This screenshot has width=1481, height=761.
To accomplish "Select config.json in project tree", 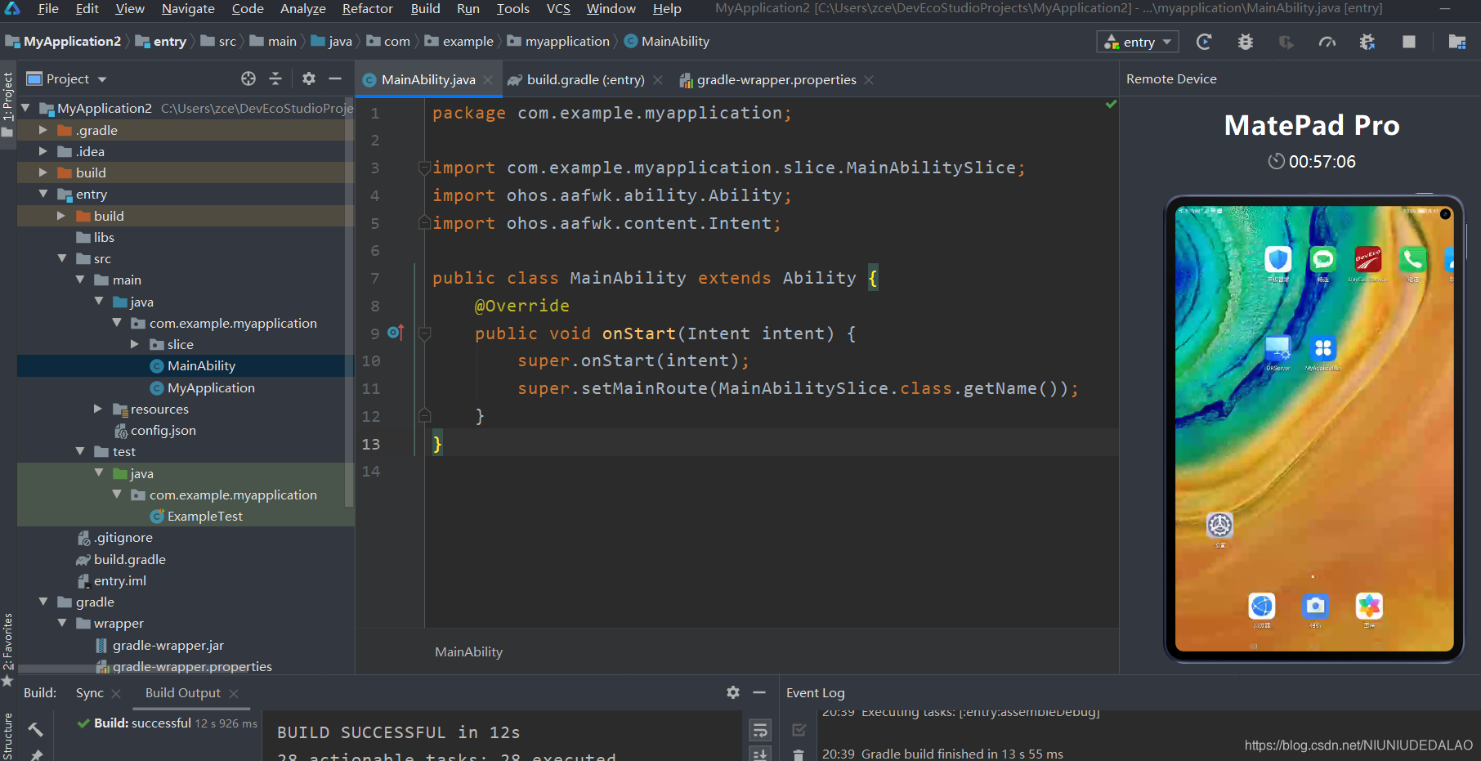I will point(163,430).
